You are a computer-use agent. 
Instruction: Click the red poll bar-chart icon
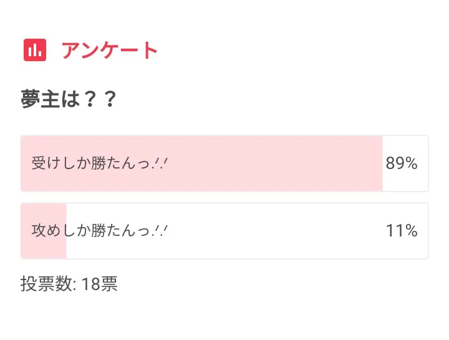tap(35, 51)
